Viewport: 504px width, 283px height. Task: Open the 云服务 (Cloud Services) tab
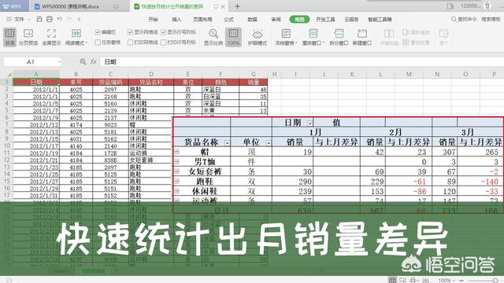click(x=351, y=19)
